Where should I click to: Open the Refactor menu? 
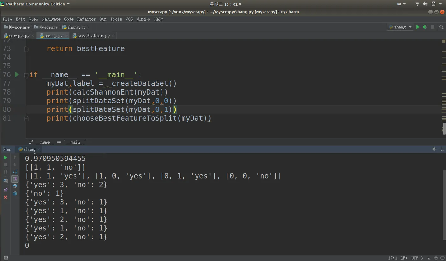[86, 19]
